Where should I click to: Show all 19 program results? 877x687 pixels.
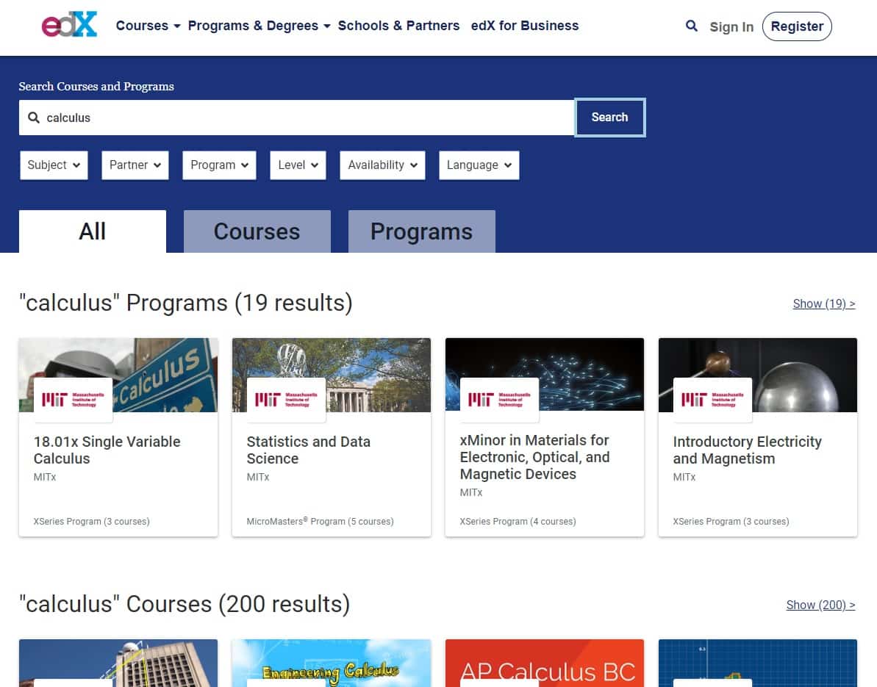coord(824,303)
